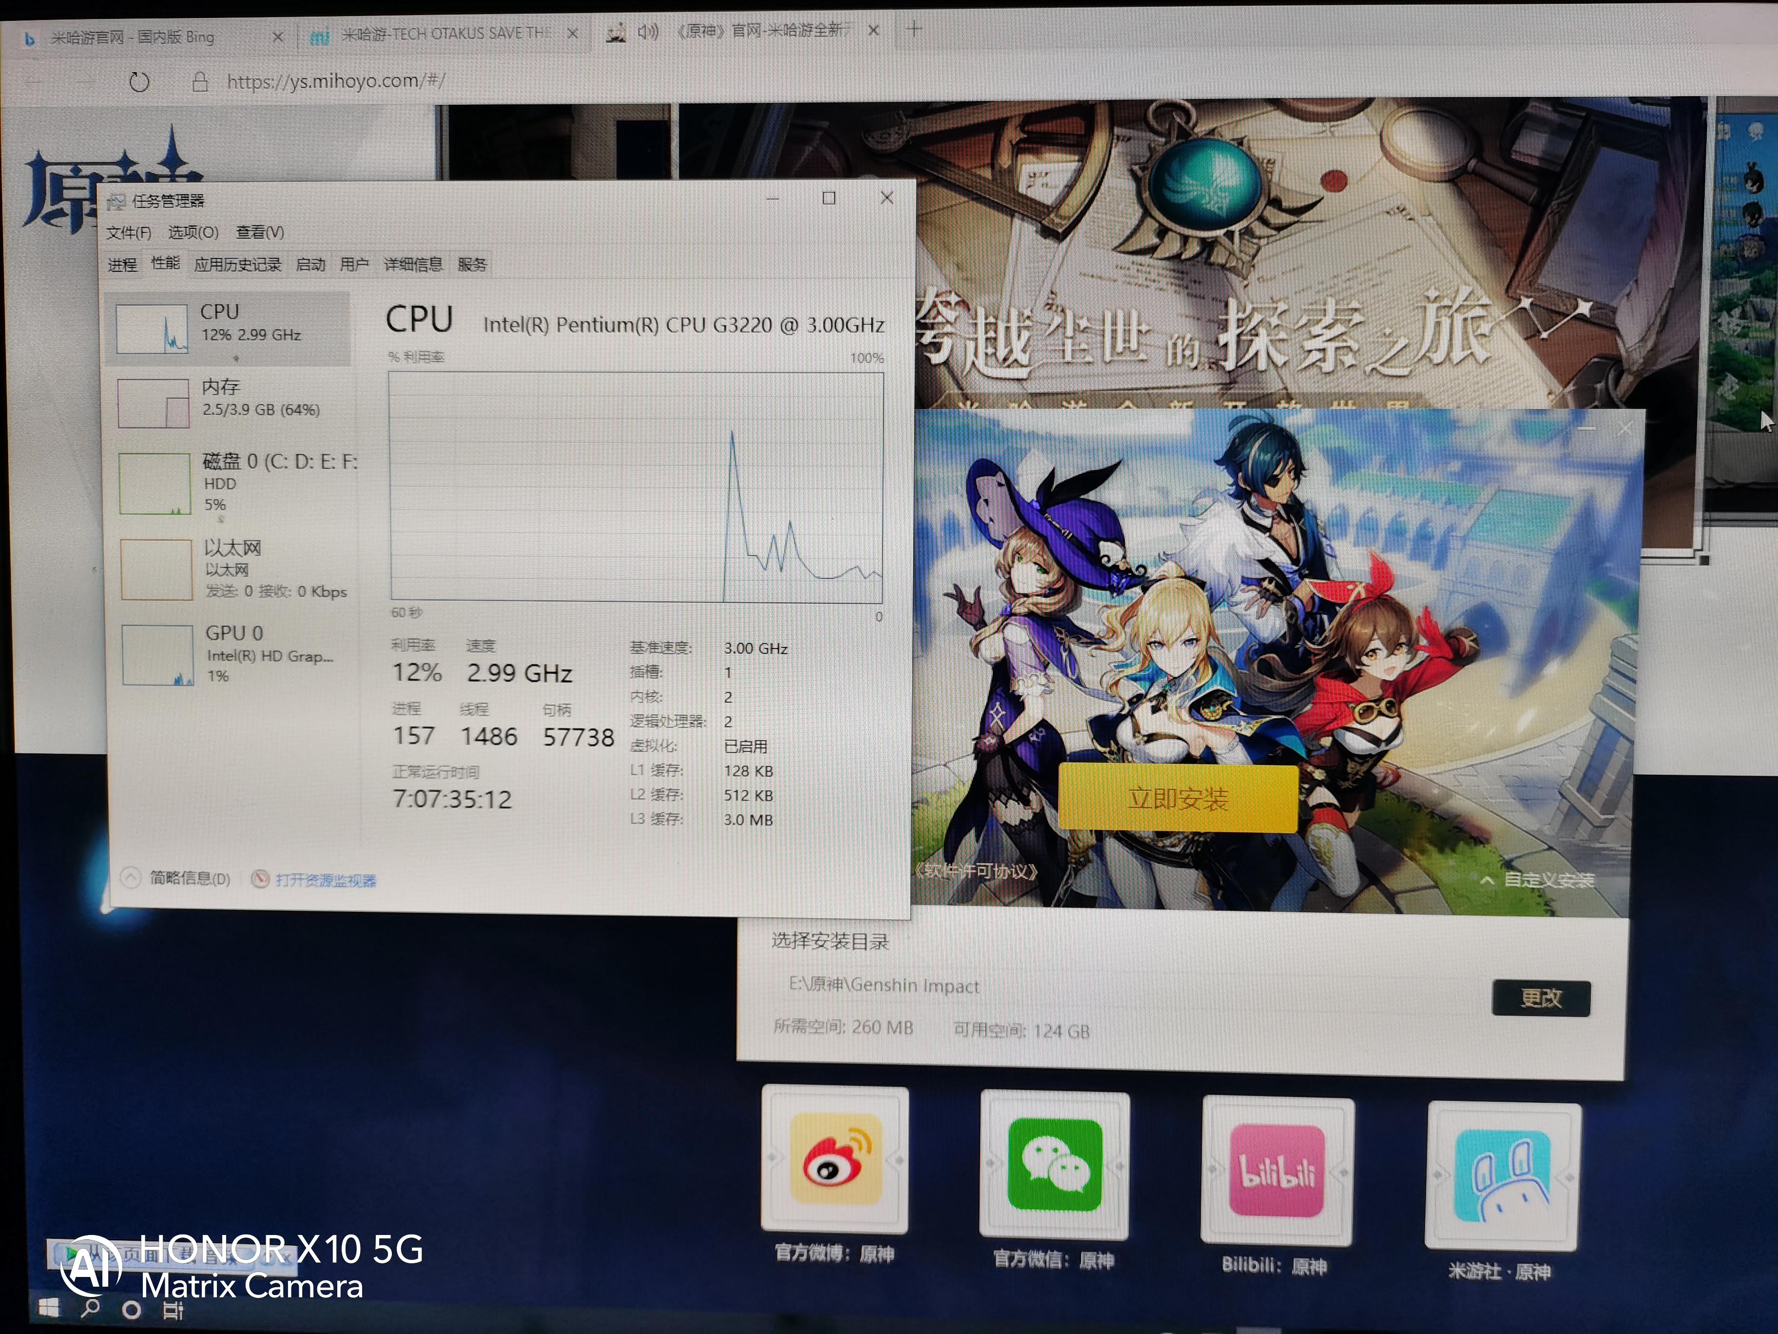The image size is (1778, 1334).
Task: Open resource monitor link (打开资源监视器)
Action: click(325, 881)
